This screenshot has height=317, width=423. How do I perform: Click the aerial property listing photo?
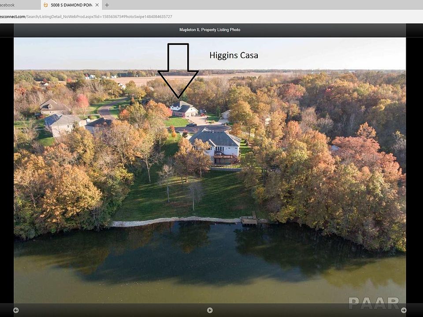click(x=210, y=170)
